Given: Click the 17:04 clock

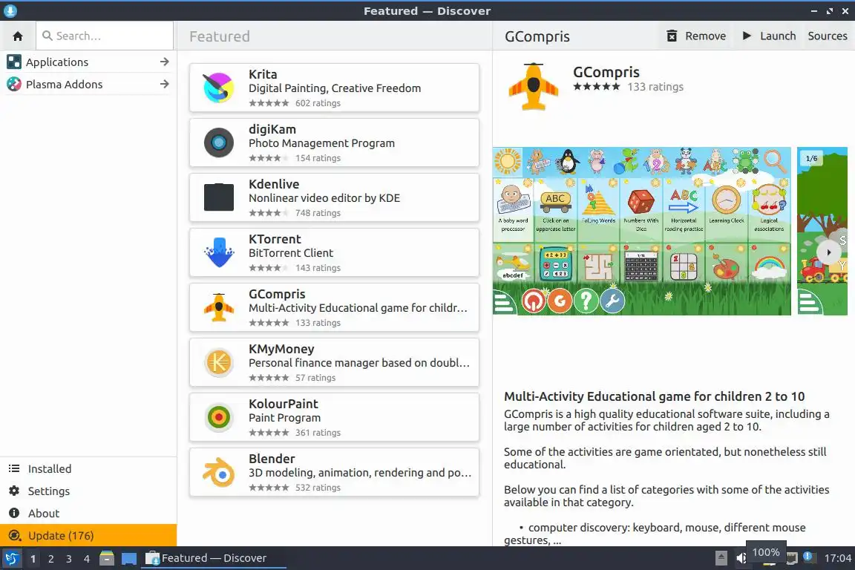Looking at the screenshot, I should pyautogui.click(x=837, y=558).
